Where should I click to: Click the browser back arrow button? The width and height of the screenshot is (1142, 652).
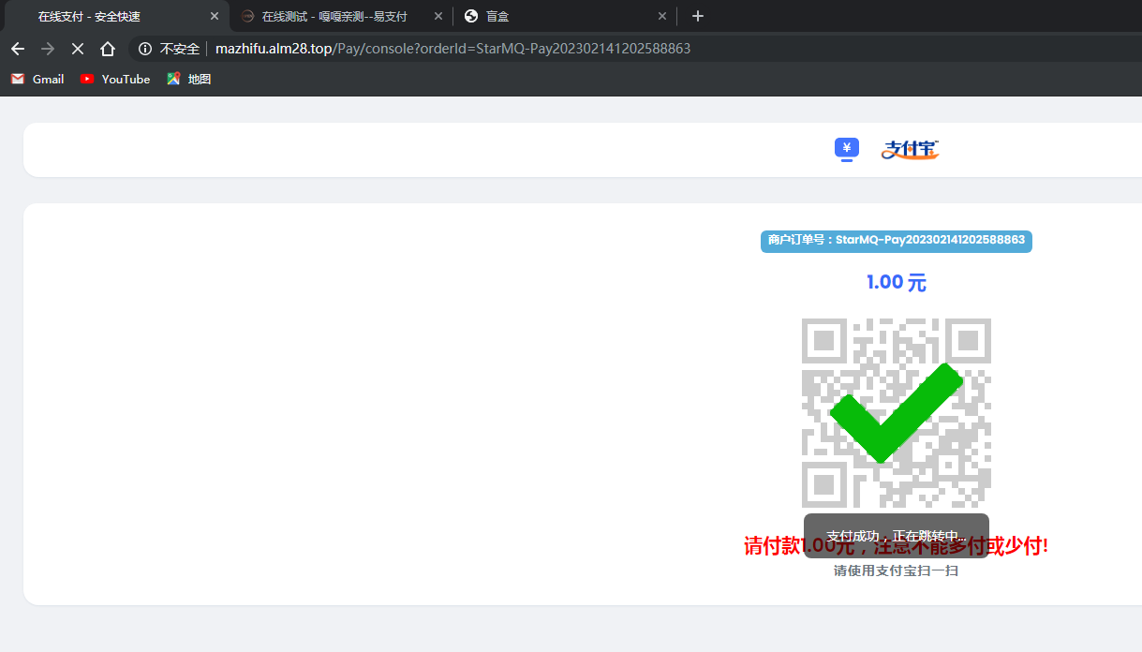18,49
